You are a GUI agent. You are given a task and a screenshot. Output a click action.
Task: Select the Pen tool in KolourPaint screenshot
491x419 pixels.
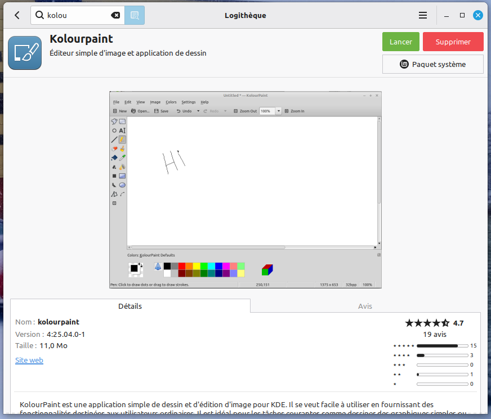[122, 139]
